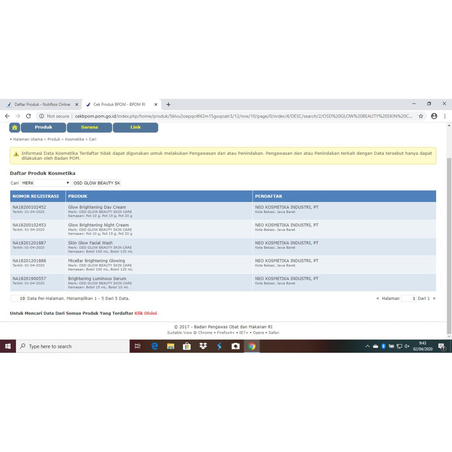View the Not secure site information icon

click(x=41, y=116)
